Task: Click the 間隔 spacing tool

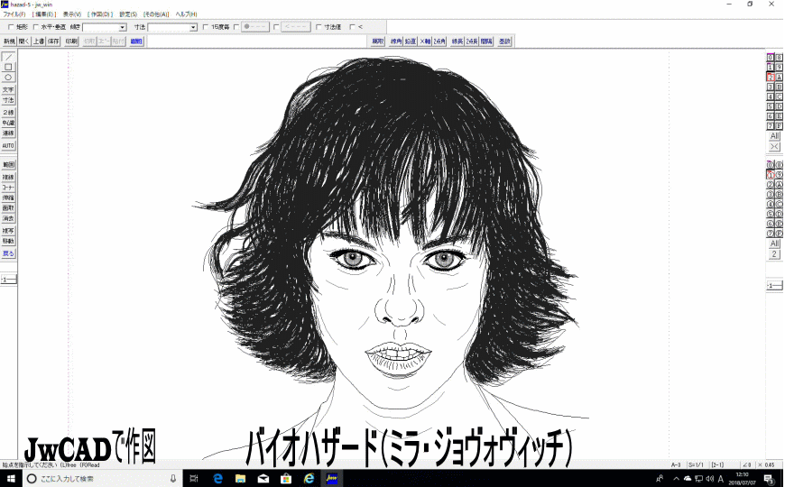Action: pyautogui.click(x=486, y=41)
